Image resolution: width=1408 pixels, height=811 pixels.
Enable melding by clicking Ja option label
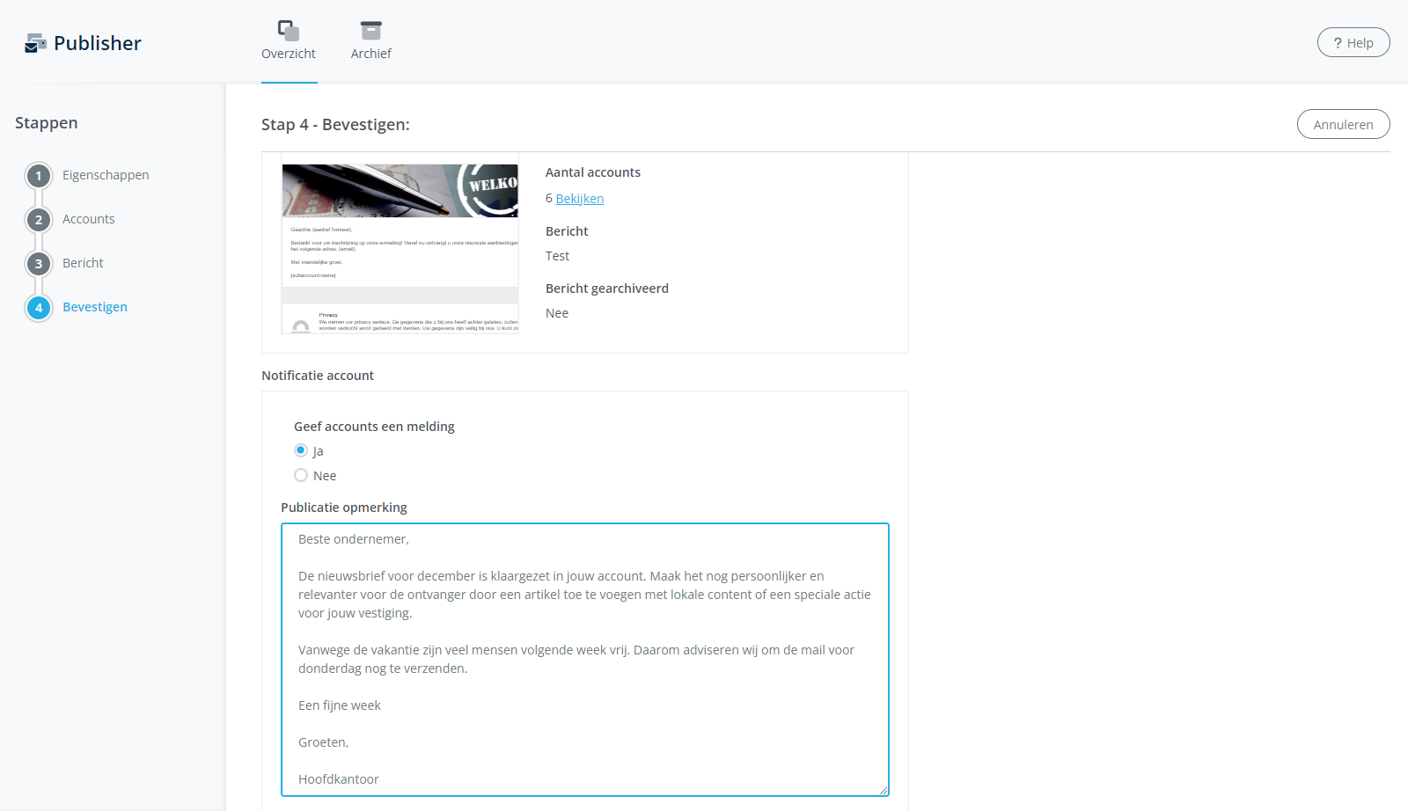(318, 450)
